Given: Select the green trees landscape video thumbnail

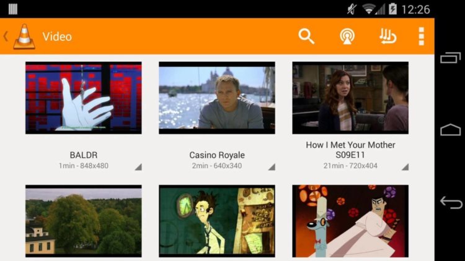Looking at the screenshot, I should [83, 221].
